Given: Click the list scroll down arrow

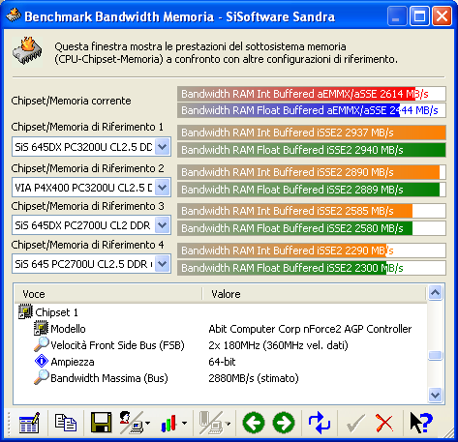Looking at the screenshot, I should tap(435, 395).
